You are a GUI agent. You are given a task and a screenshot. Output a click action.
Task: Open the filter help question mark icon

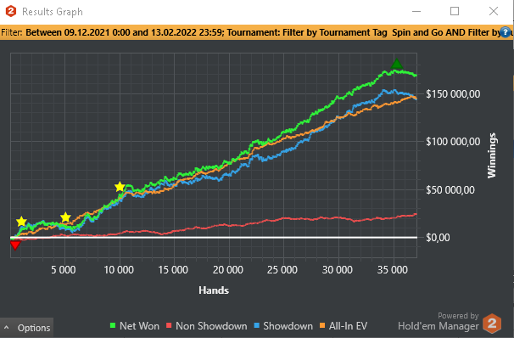[x=506, y=32]
